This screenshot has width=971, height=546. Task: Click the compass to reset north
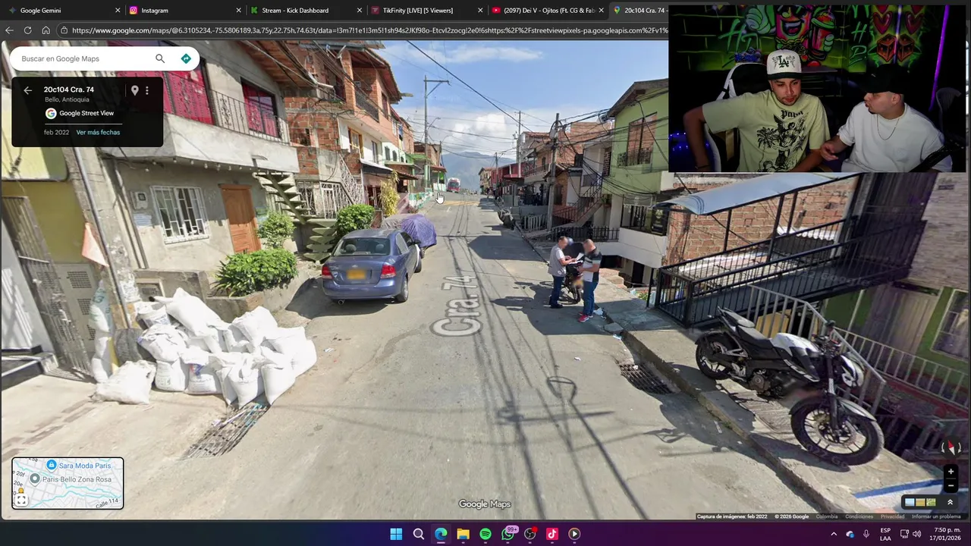(x=951, y=448)
